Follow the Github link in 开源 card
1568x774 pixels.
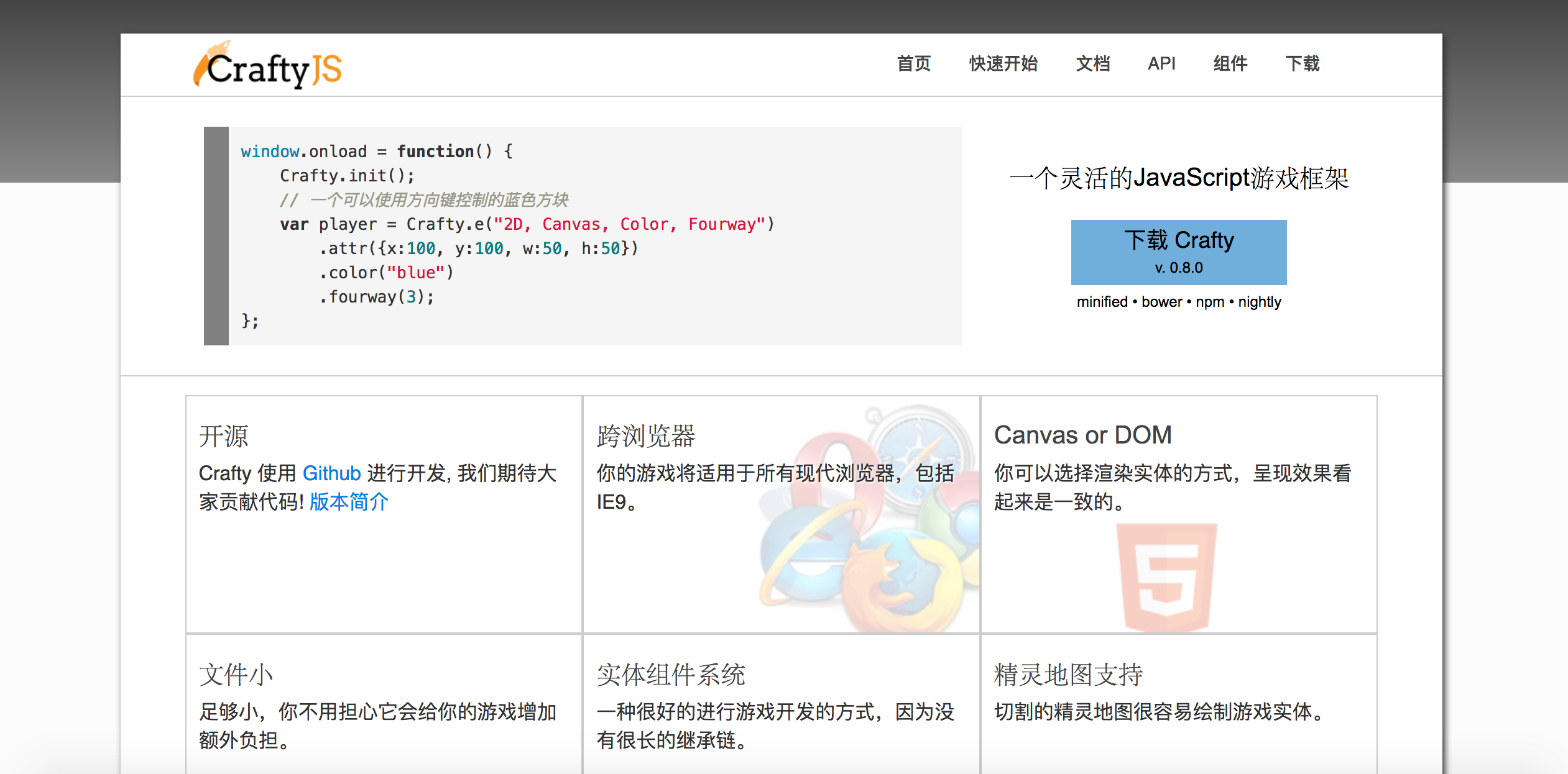click(331, 473)
